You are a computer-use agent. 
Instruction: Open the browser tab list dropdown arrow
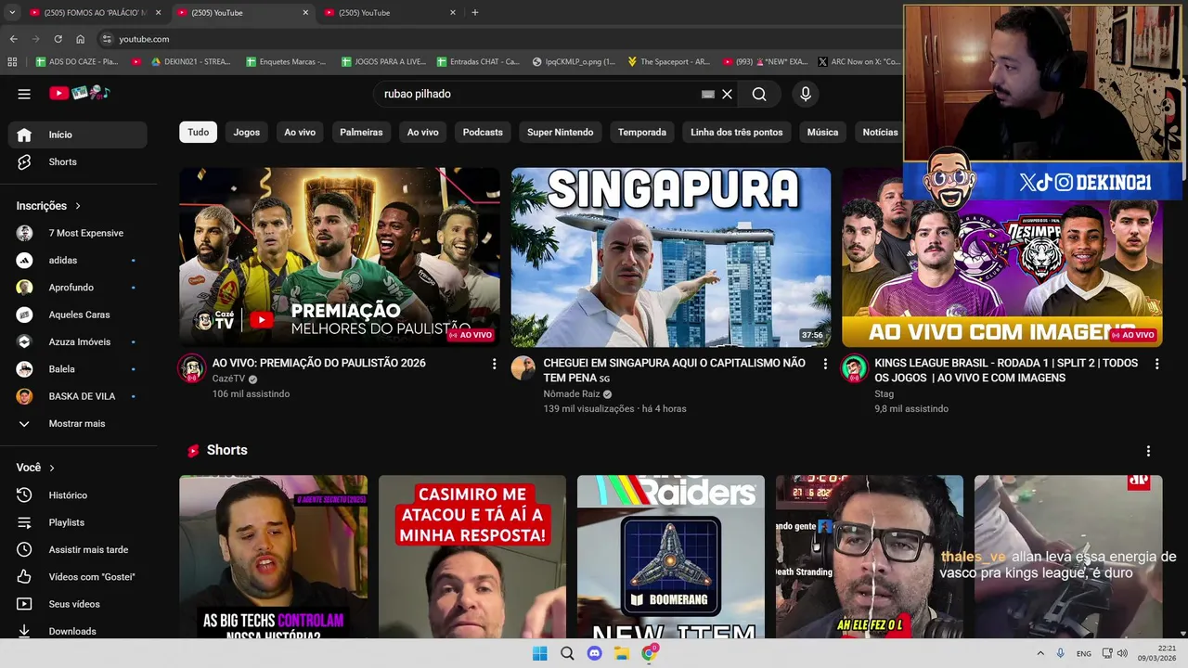[x=12, y=13]
